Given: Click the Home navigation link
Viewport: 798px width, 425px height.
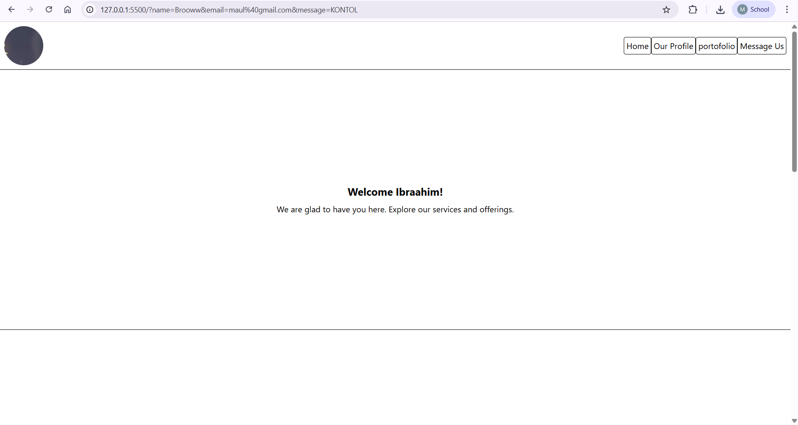Looking at the screenshot, I should click(637, 46).
